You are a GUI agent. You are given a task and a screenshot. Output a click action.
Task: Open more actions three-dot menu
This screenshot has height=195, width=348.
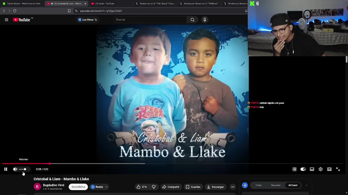233,187
